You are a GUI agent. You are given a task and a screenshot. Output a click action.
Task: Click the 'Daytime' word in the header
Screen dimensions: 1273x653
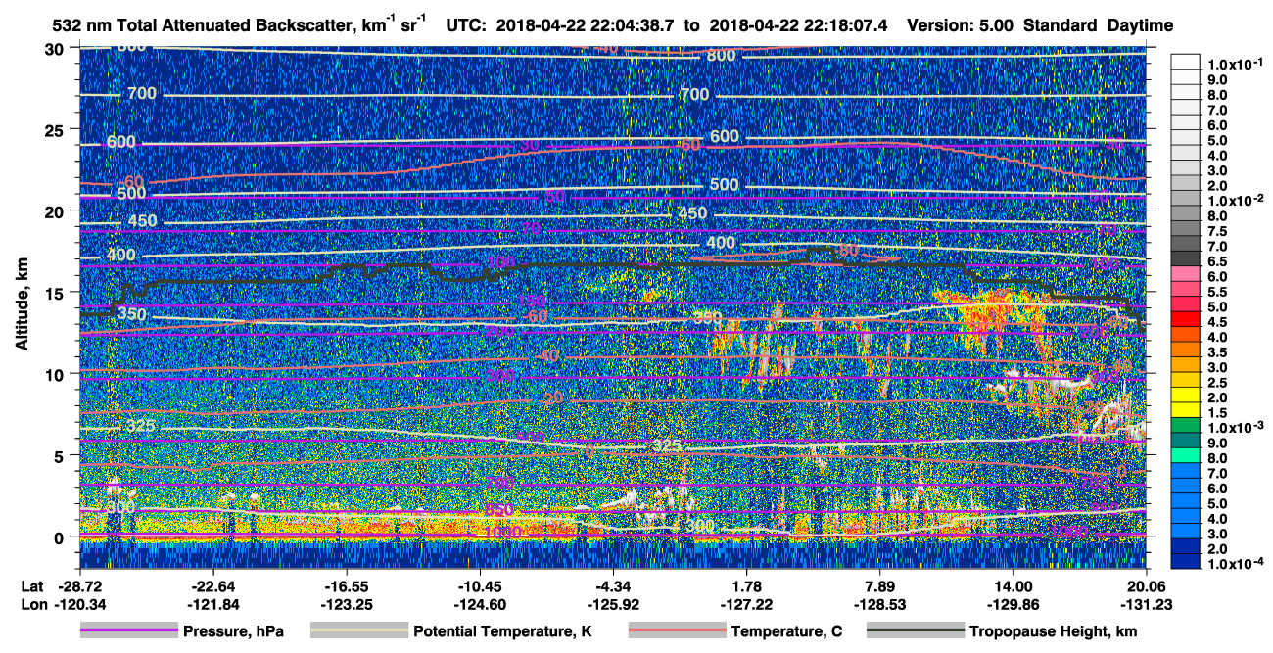(1143, 24)
